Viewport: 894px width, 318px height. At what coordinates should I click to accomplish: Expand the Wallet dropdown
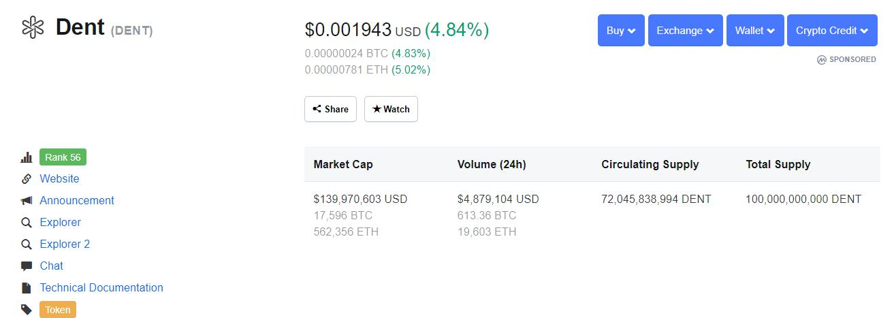click(755, 31)
